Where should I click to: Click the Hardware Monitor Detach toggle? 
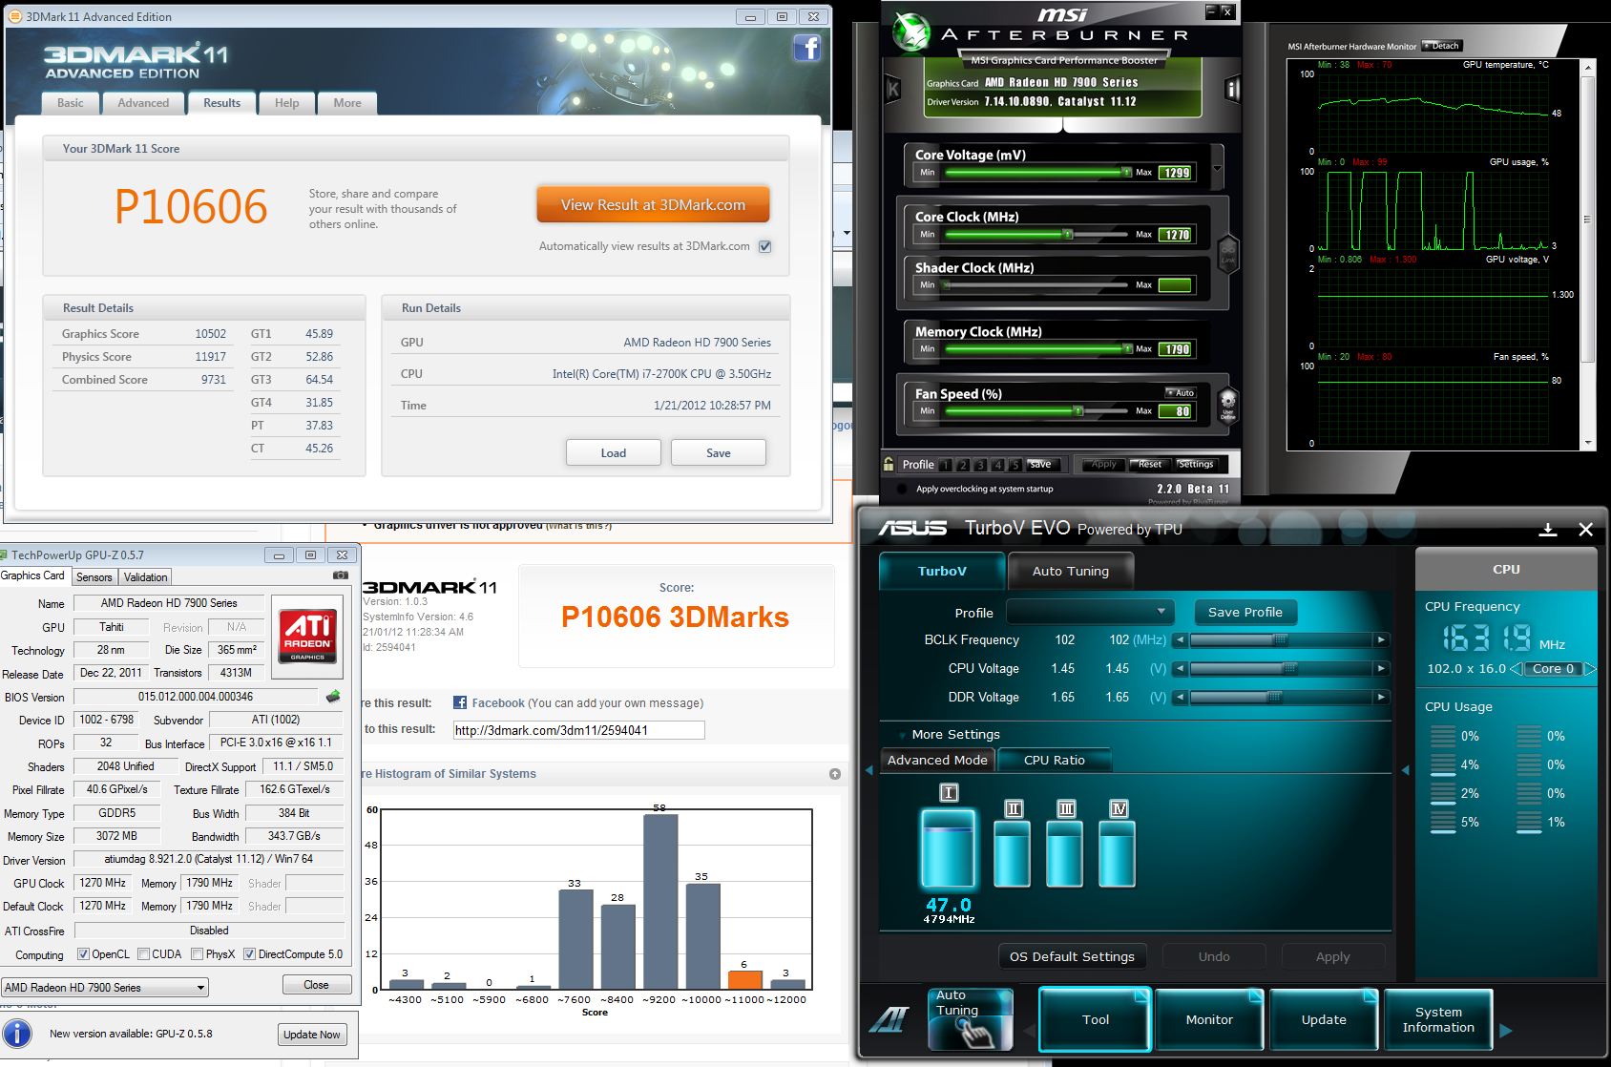pos(1441,46)
